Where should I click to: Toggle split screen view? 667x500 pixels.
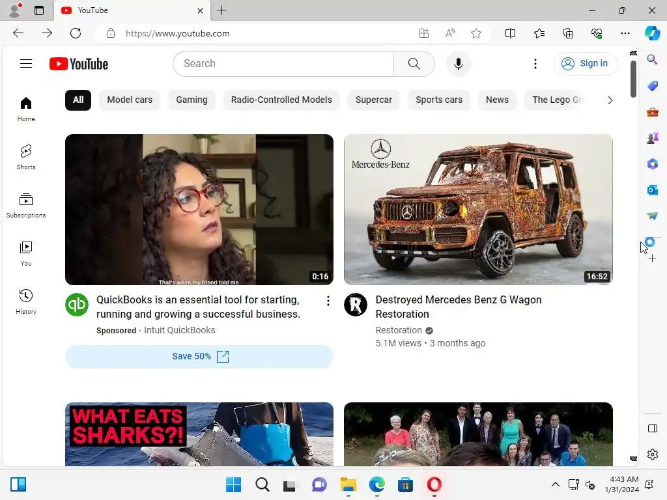point(510,33)
